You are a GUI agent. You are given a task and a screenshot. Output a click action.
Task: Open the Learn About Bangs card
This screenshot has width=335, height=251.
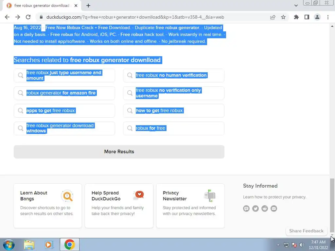click(48, 206)
